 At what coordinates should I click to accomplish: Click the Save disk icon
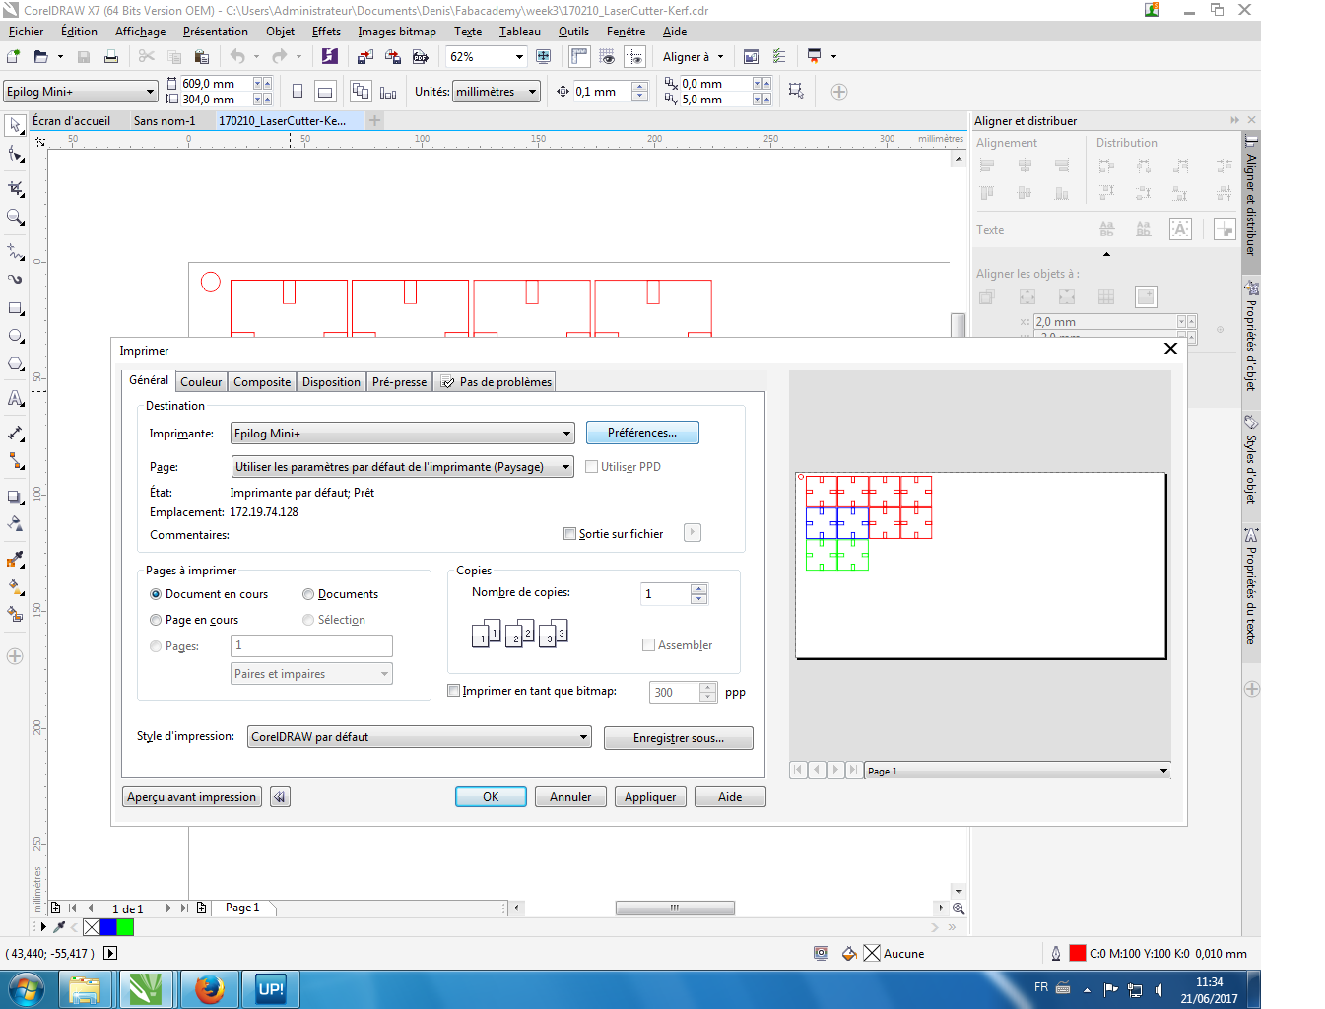point(84,57)
